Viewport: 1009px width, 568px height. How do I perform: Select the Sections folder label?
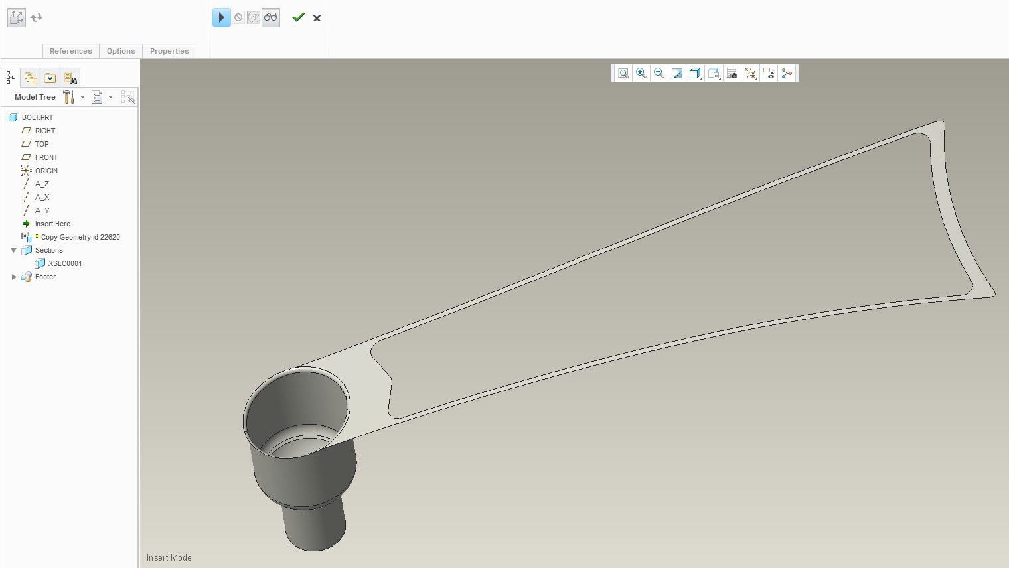pyautogui.click(x=49, y=250)
